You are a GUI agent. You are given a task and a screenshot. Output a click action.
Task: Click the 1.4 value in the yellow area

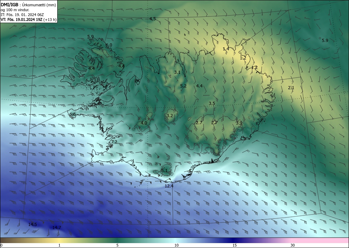[226, 49]
